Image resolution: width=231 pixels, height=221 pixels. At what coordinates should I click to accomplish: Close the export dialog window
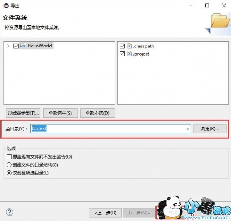pyautogui.click(x=224, y=6)
